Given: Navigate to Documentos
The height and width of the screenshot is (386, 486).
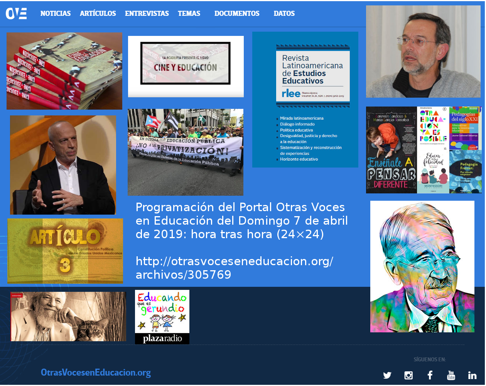Looking at the screenshot, I should [x=237, y=14].
